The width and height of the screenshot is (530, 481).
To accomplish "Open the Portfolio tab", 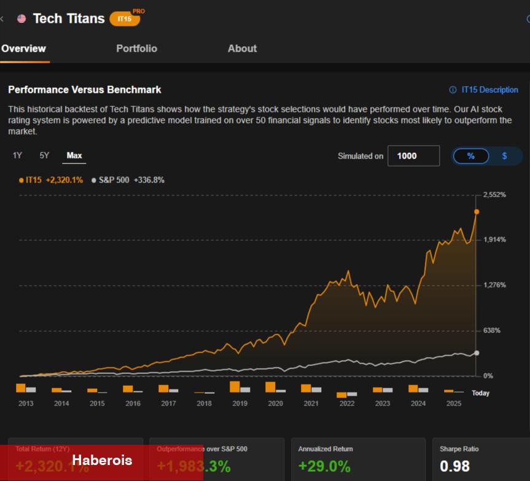I will tap(136, 49).
